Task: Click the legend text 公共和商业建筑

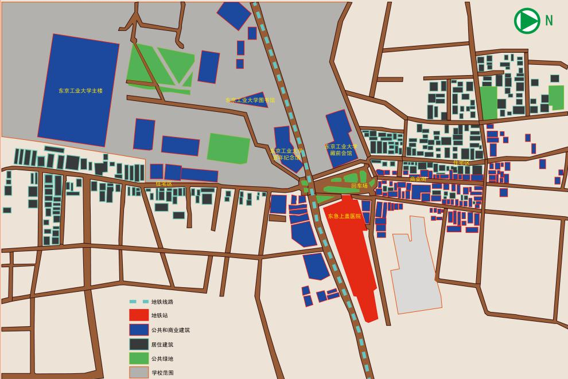Action: 170,330
